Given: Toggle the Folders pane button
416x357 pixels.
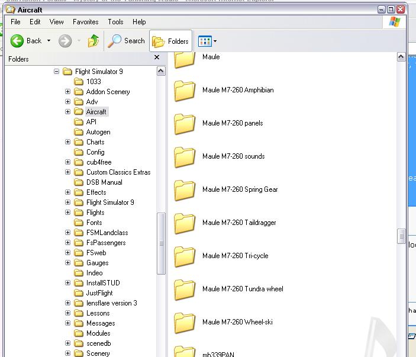Looking at the screenshot, I should pos(170,41).
